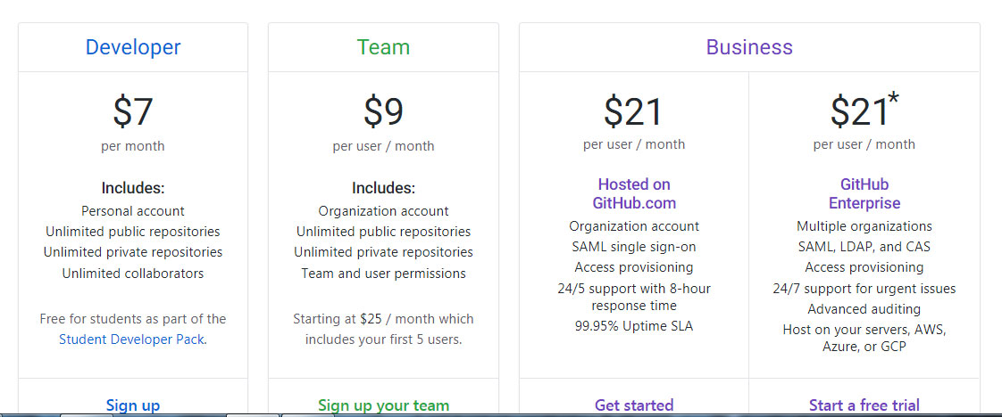
Task: Click Get started for Business plan
Action: (634, 405)
